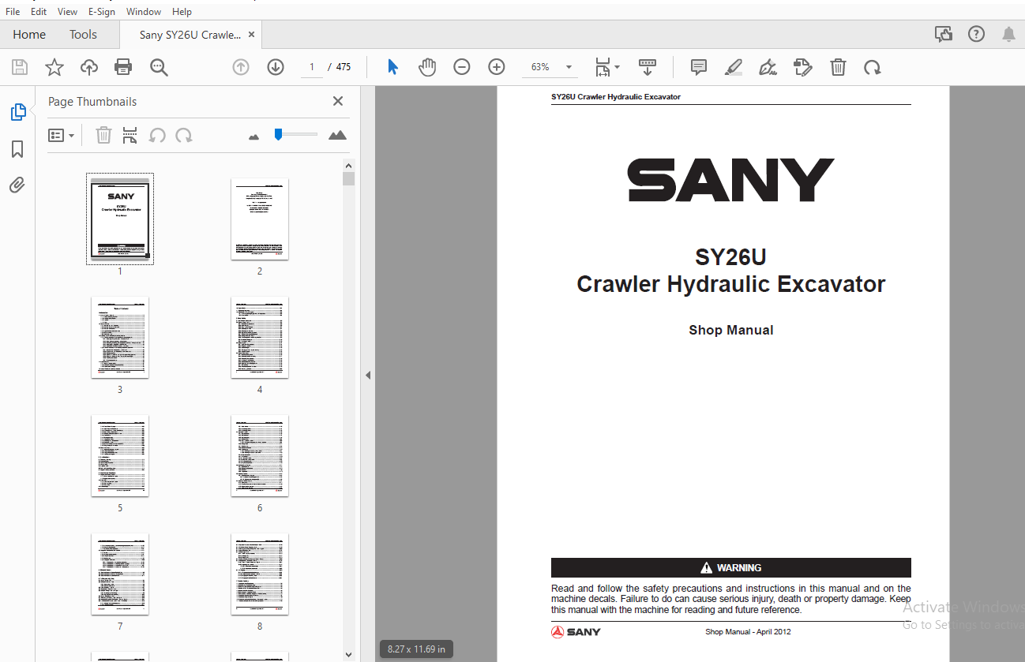The image size is (1025, 662).
Task: Click the total pages 475 text
Action: pos(344,67)
